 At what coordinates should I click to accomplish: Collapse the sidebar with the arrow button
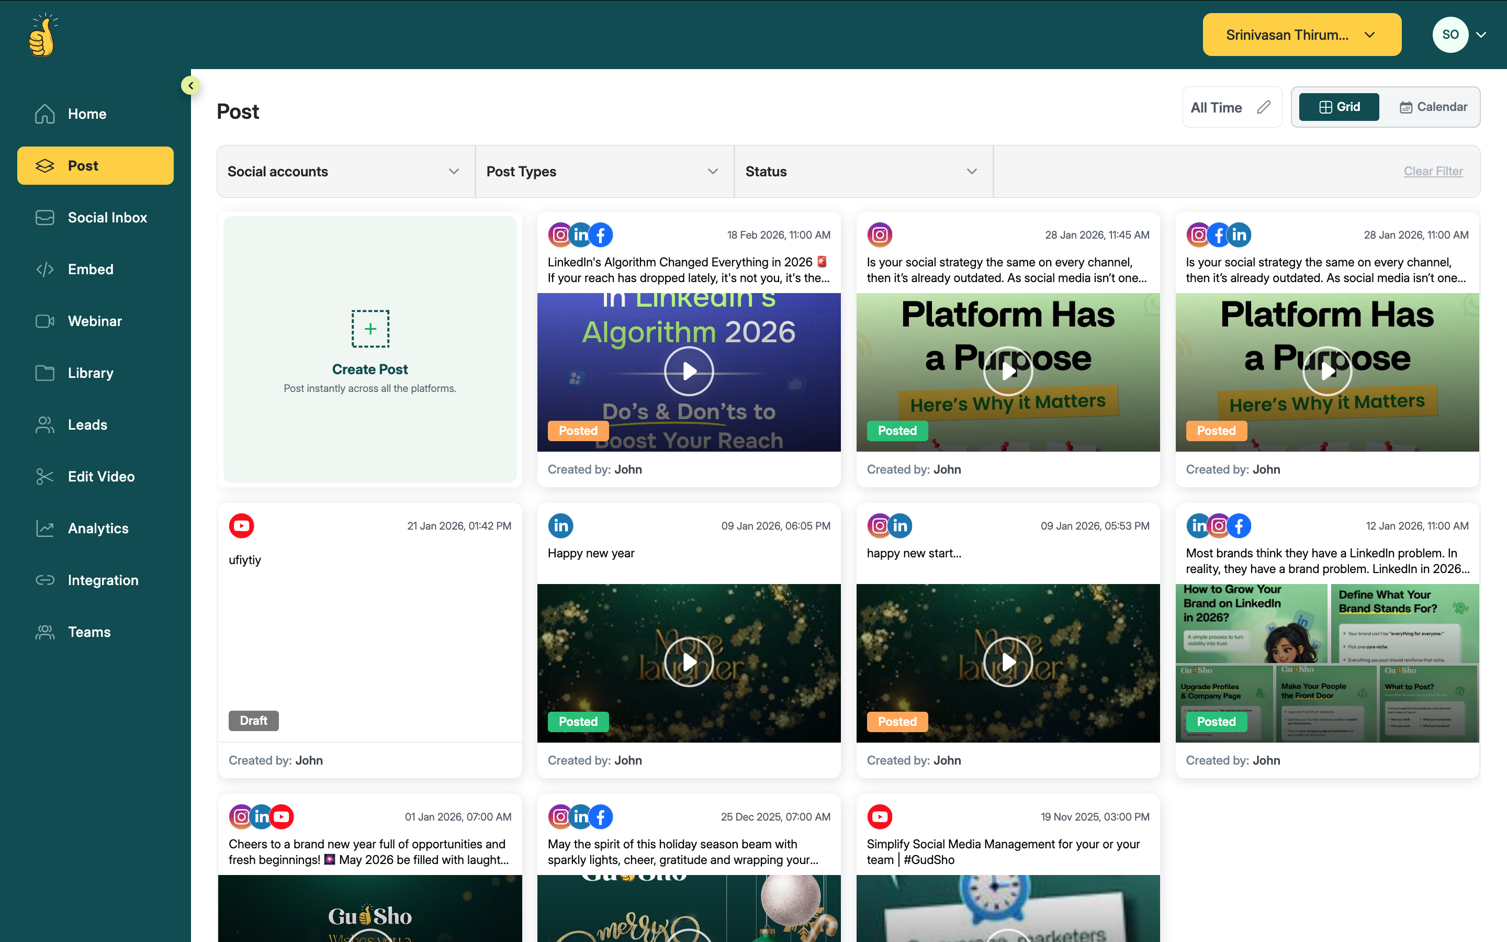[190, 85]
